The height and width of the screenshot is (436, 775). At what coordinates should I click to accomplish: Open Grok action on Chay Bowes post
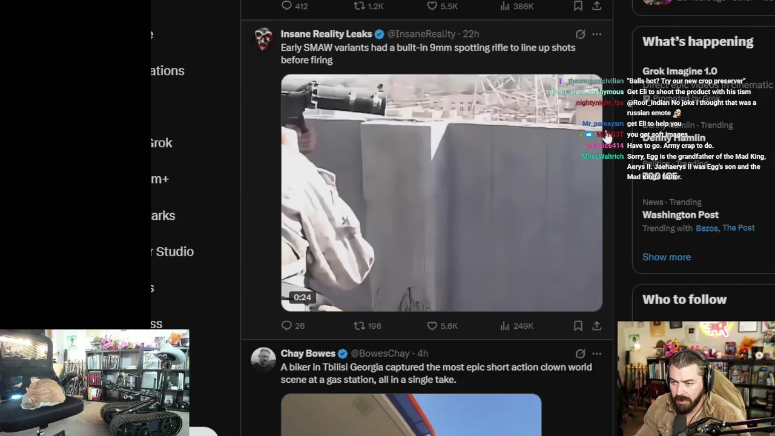pyautogui.click(x=580, y=354)
